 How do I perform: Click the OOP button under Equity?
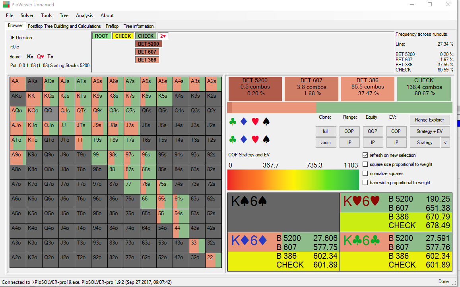[x=373, y=131]
